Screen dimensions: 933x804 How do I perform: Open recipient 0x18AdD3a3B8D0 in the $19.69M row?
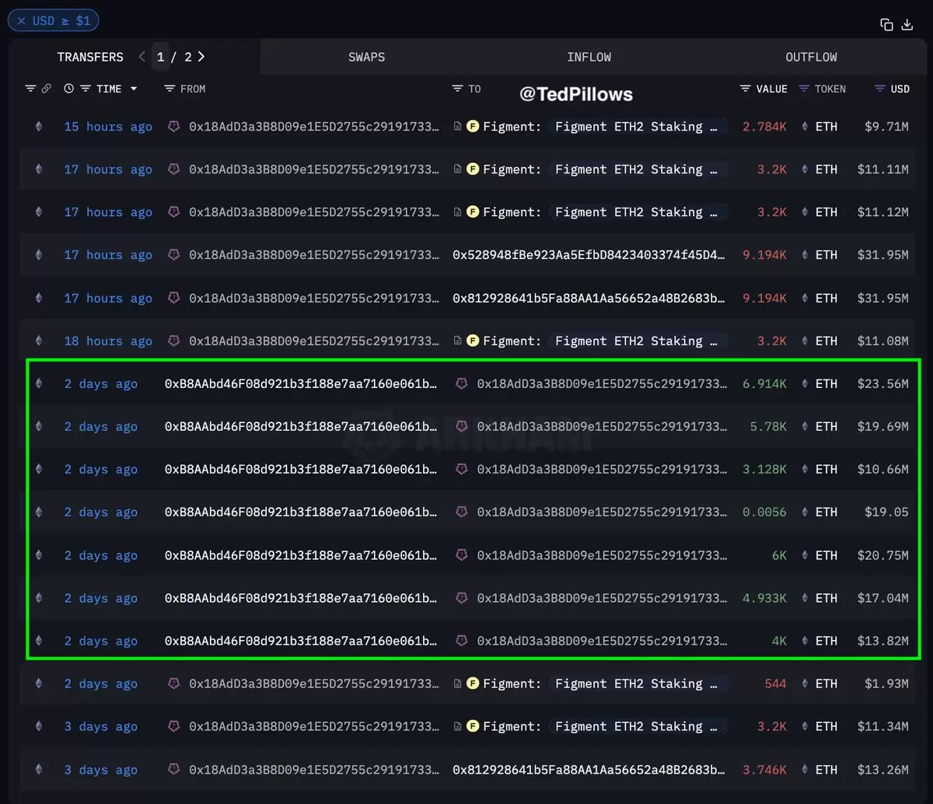coord(603,427)
